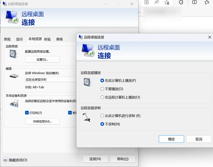
Task: Click the microphone icon in 远程音频录制 section
Action: tap(87, 118)
